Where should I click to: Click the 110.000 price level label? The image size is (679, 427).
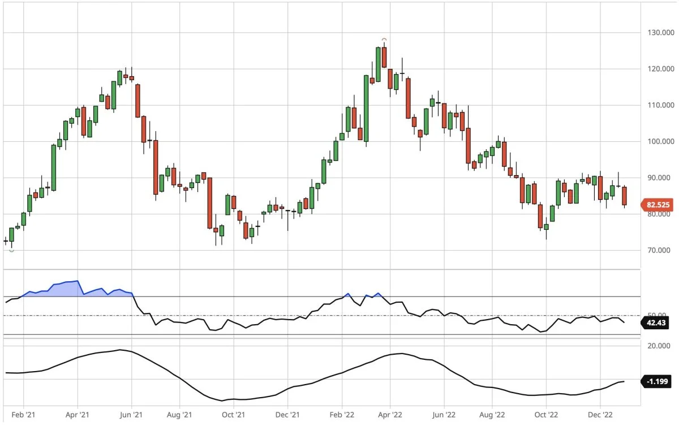pyautogui.click(x=660, y=105)
